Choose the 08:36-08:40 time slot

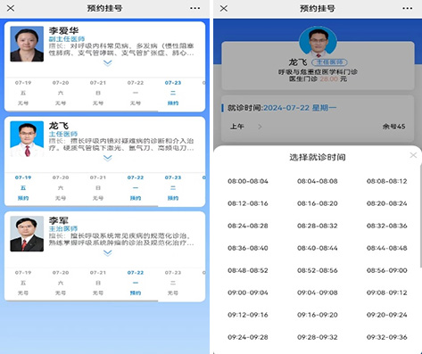(248, 248)
